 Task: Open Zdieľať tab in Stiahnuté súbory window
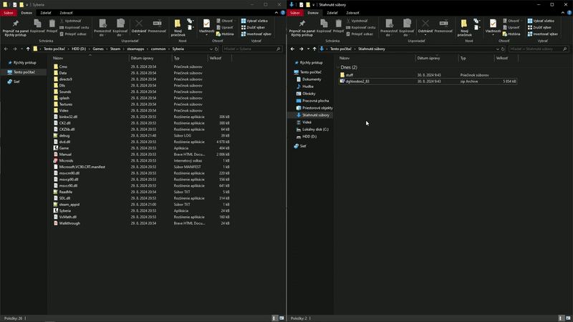pyautogui.click(x=332, y=13)
